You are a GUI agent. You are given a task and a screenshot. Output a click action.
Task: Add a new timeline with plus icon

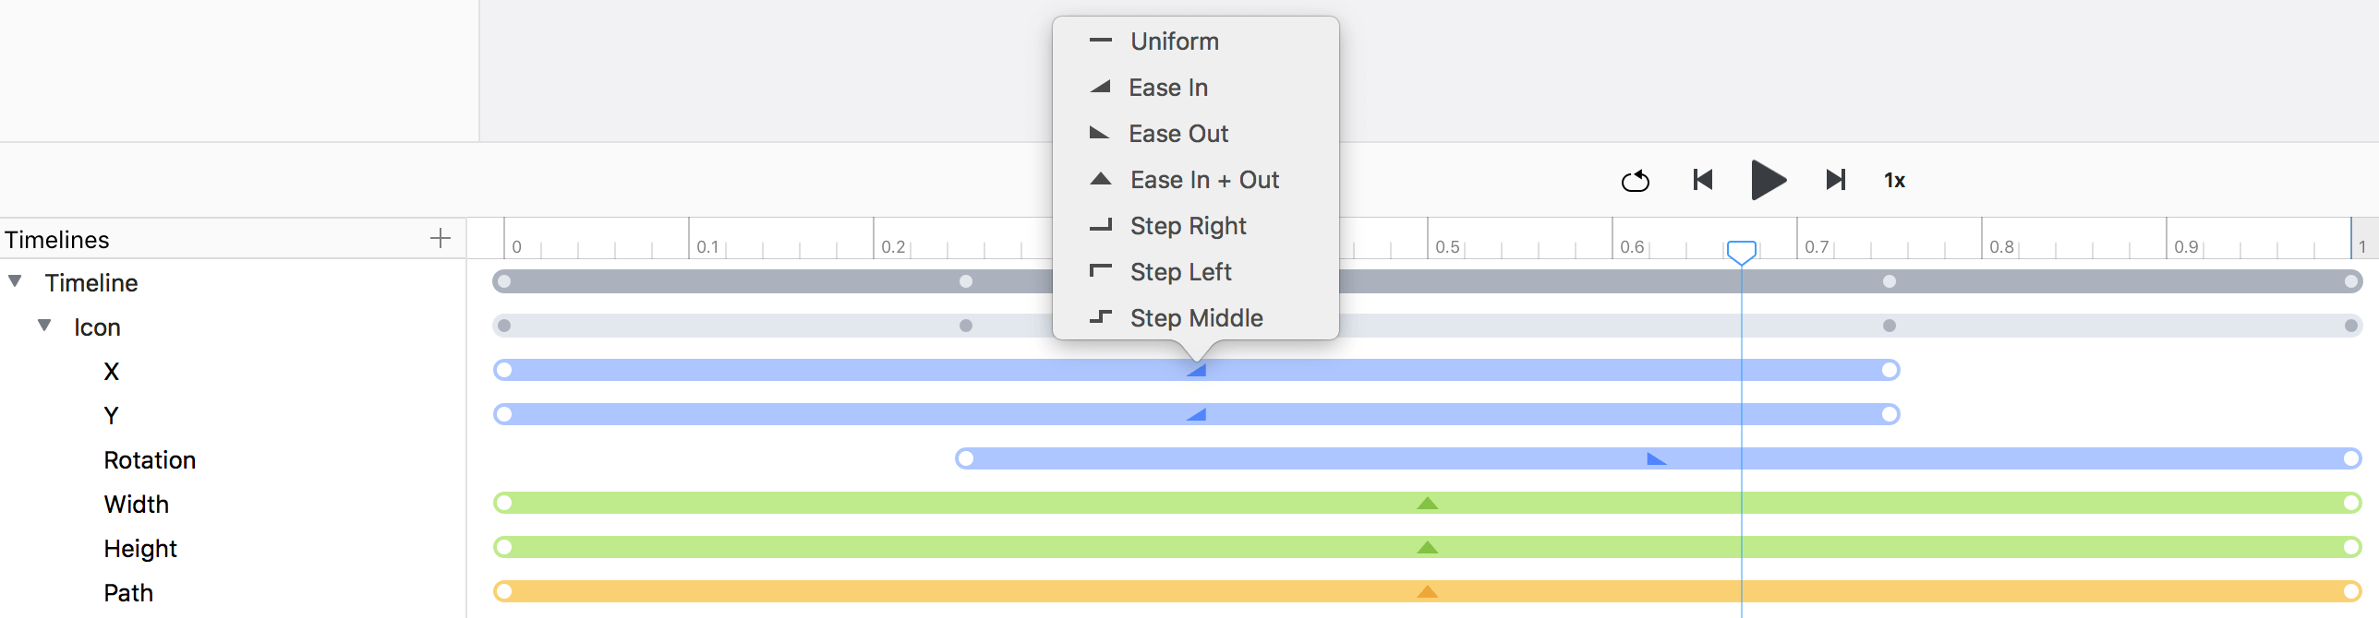(x=441, y=239)
